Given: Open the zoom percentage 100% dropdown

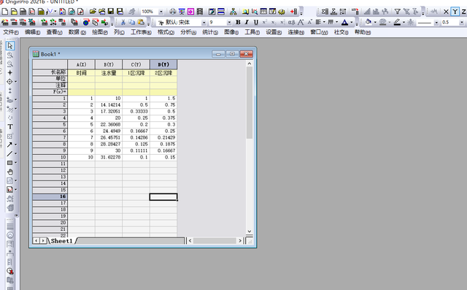Looking at the screenshot, I should (161, 12).
